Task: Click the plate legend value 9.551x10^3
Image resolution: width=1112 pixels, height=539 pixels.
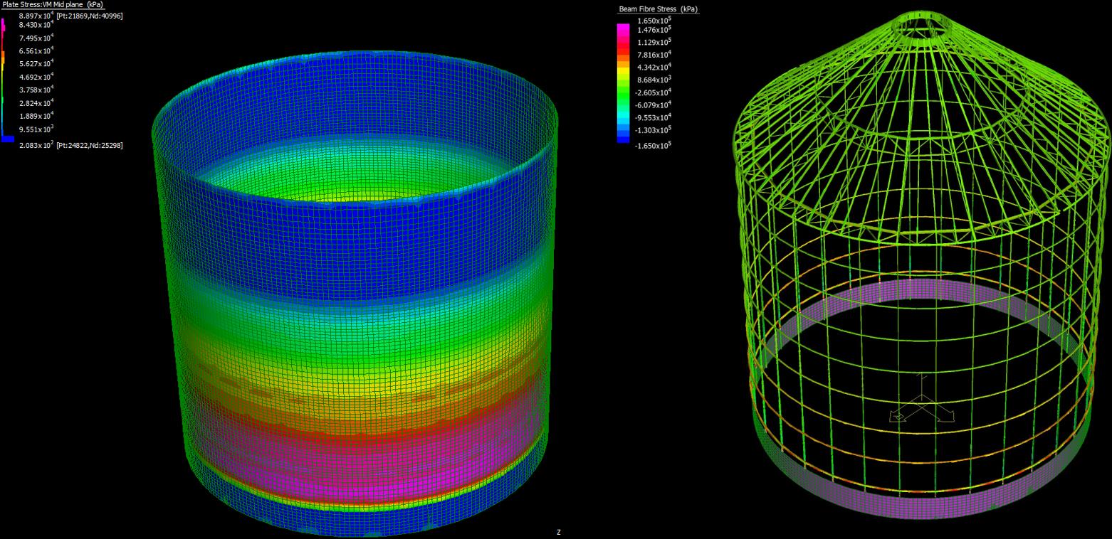Action: point(36,129)
